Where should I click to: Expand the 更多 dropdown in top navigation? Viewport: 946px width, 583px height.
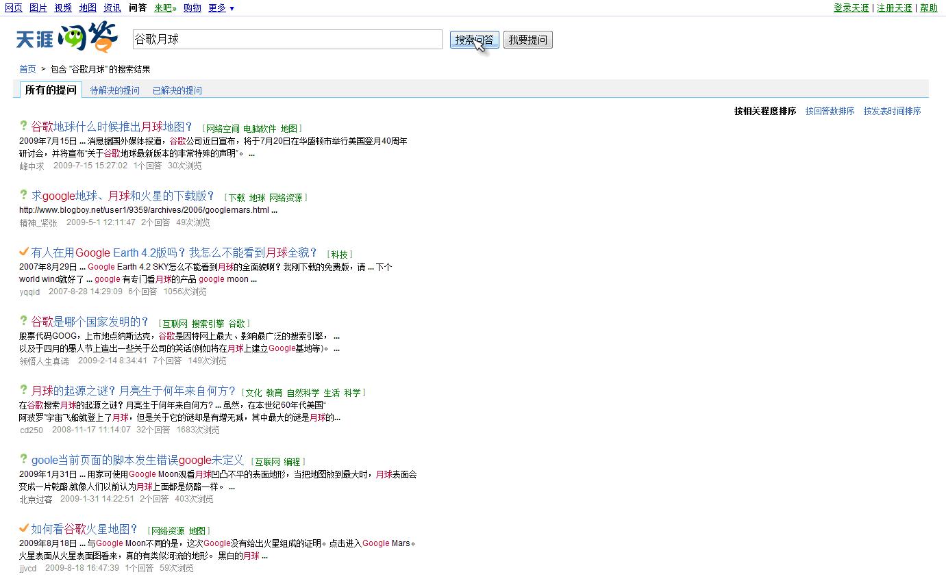point(221,8)
